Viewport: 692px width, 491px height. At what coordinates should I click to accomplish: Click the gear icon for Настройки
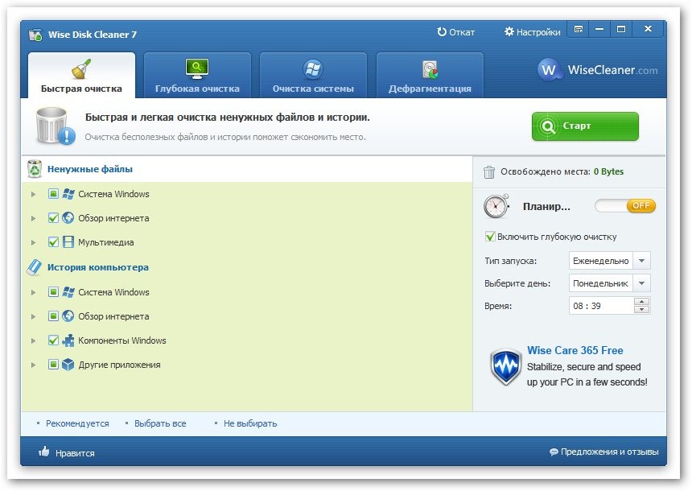click(x=509, y=31)
